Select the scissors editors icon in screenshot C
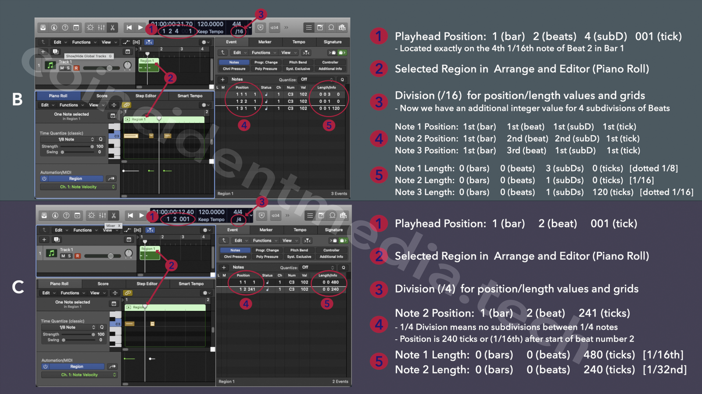This screenshot has width=702, height=394. 114,215
